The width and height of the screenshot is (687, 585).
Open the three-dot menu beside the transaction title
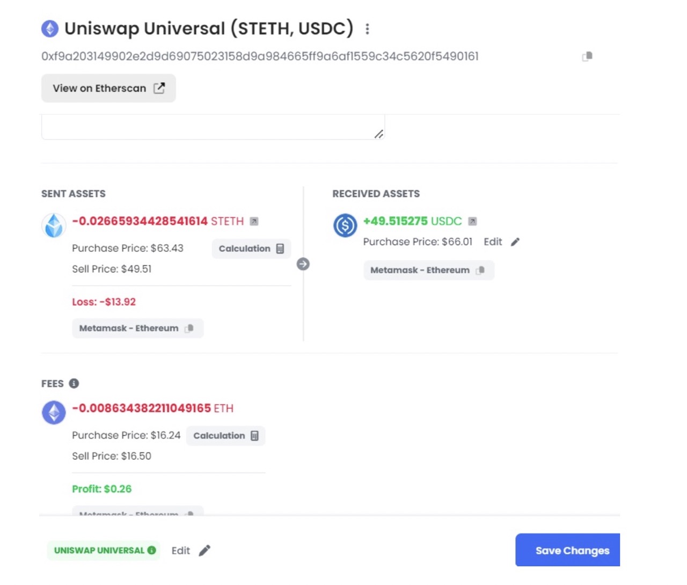pyautogui.click(x=367, y=28)
